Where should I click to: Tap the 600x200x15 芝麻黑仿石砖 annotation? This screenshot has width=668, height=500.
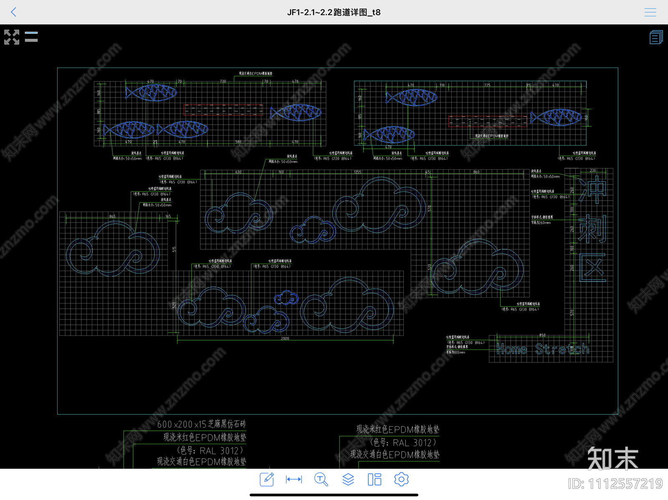point(202,424)
